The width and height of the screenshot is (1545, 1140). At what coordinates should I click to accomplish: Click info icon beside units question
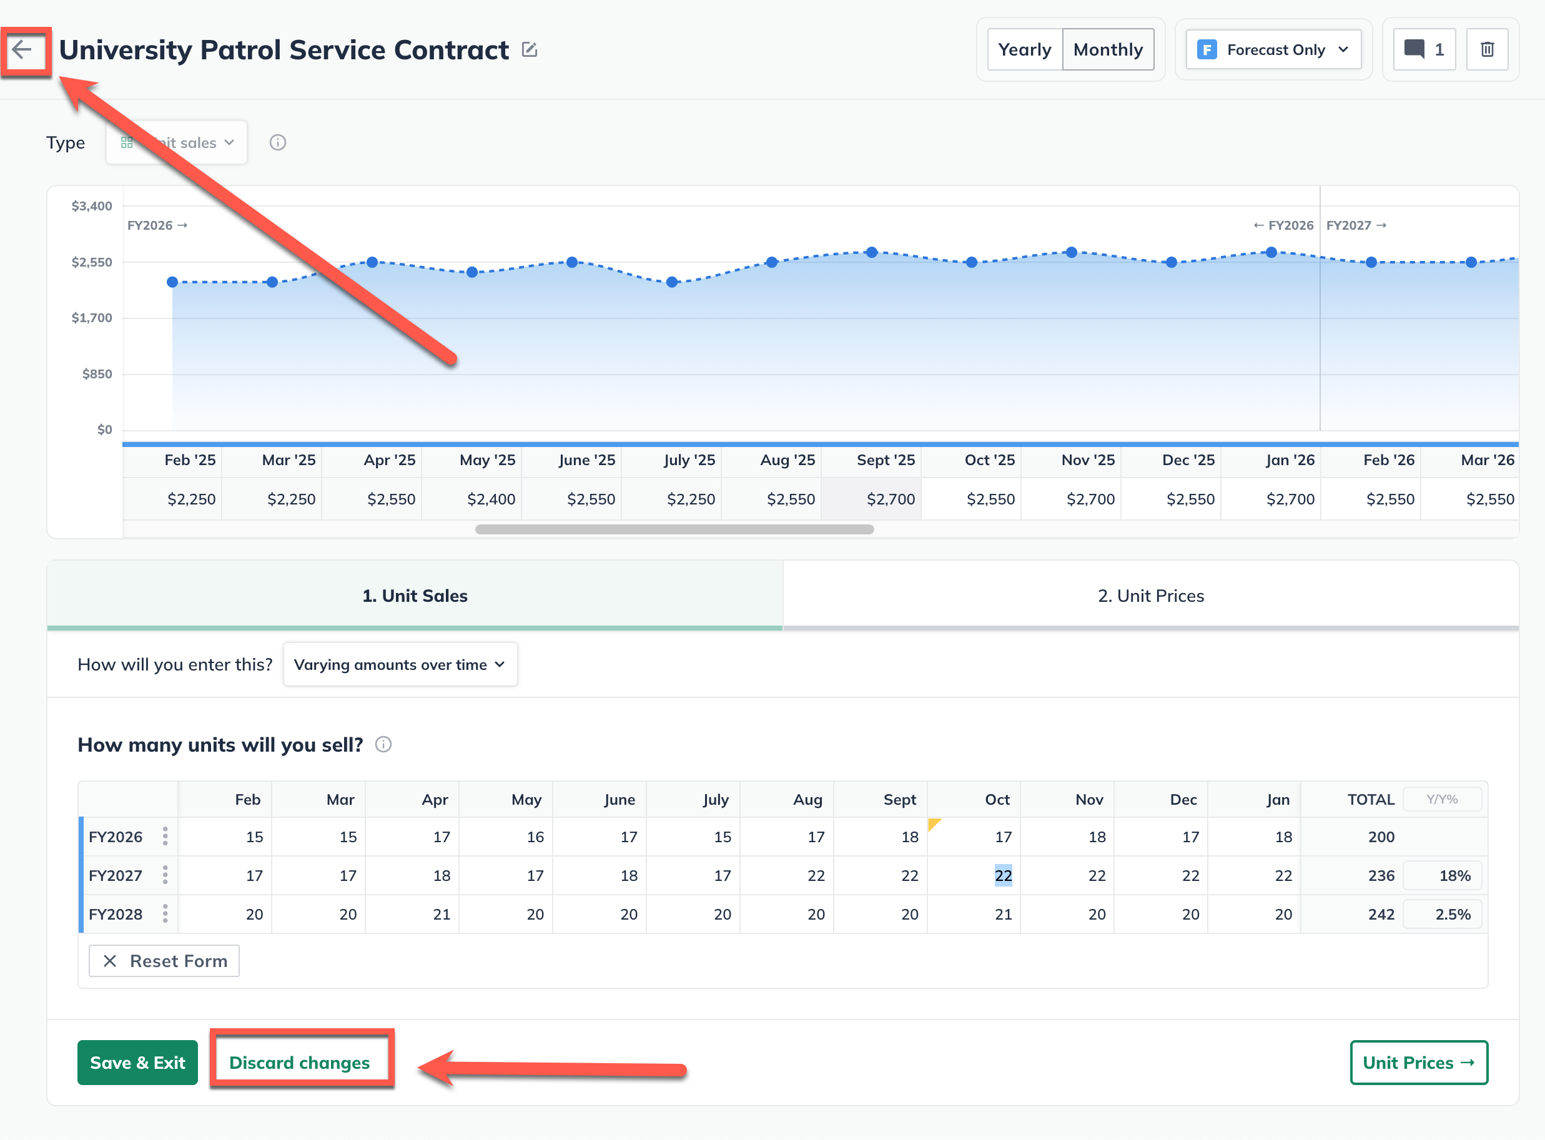click(383, 745)
